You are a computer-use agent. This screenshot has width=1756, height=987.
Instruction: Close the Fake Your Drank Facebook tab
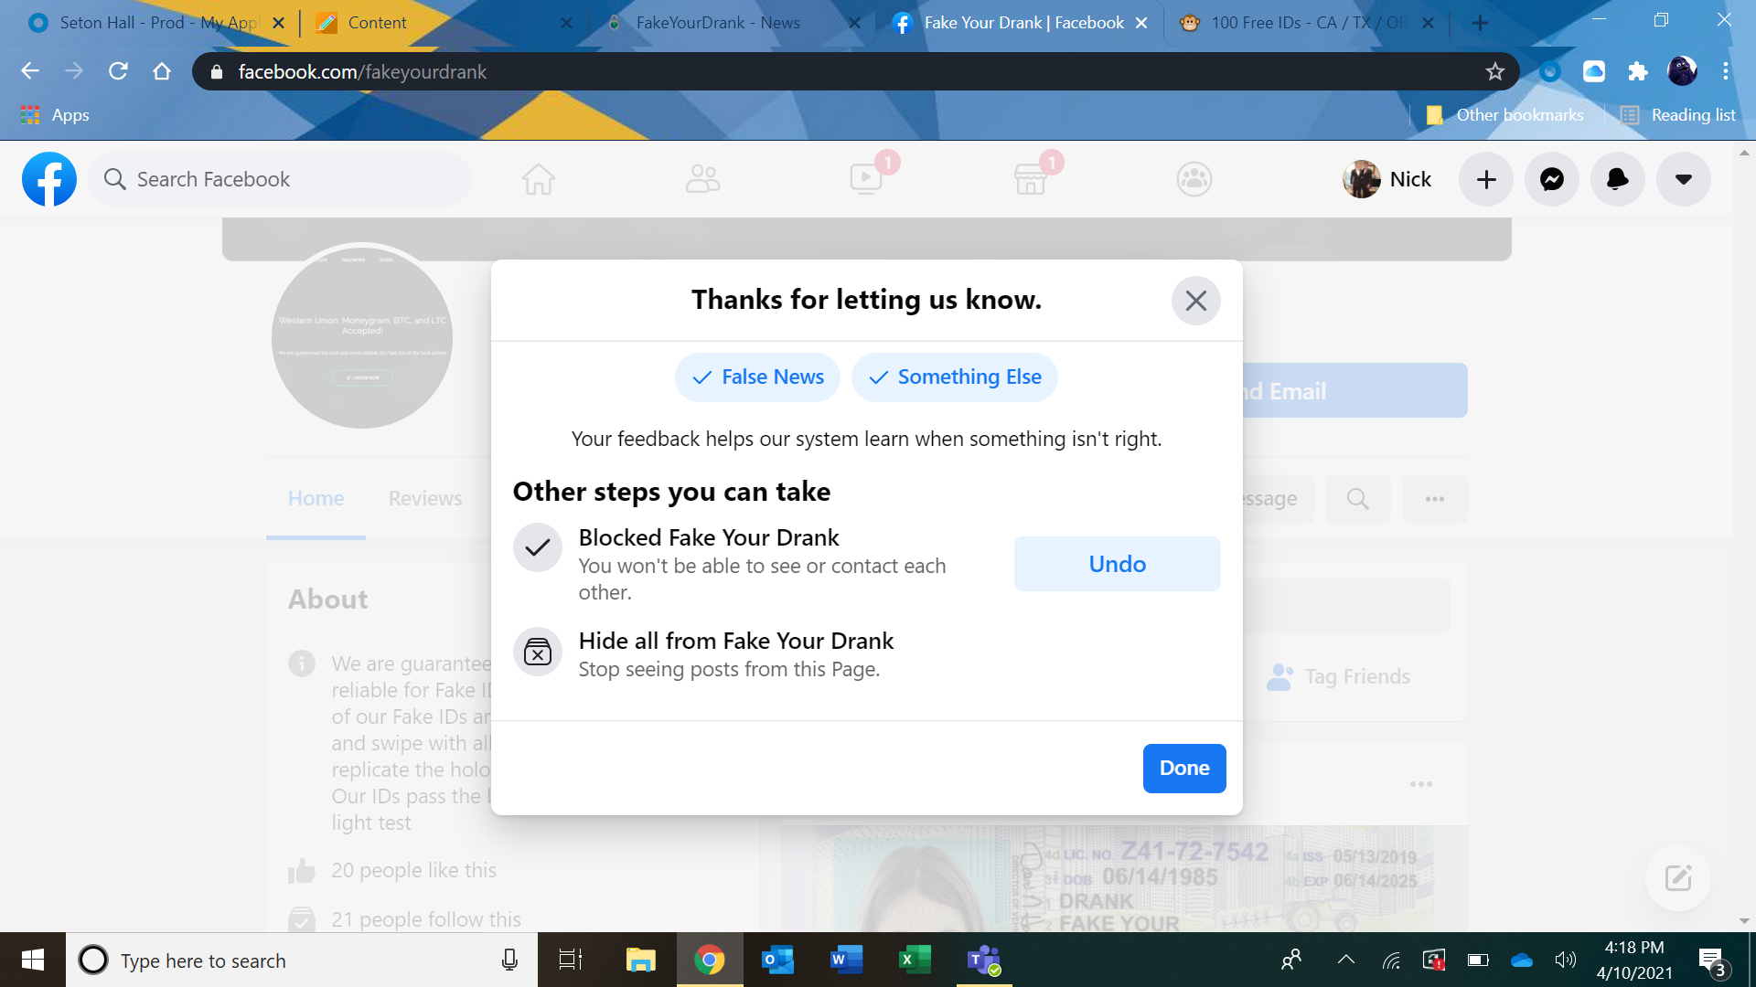tap(1141, 23)
